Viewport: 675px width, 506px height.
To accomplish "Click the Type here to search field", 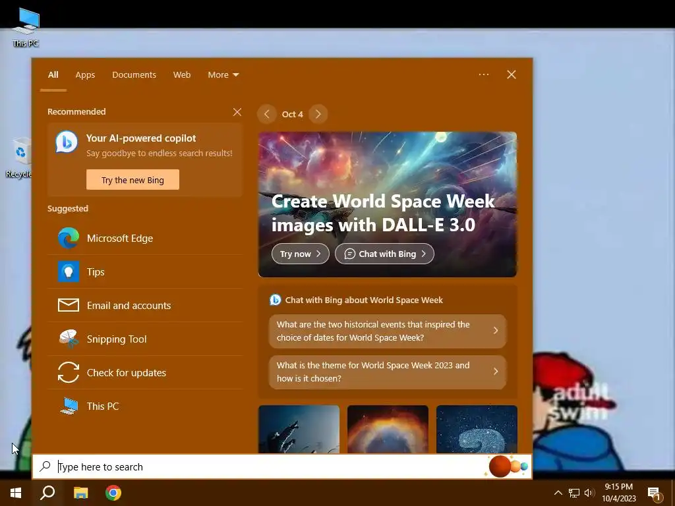I will [282, 466].
